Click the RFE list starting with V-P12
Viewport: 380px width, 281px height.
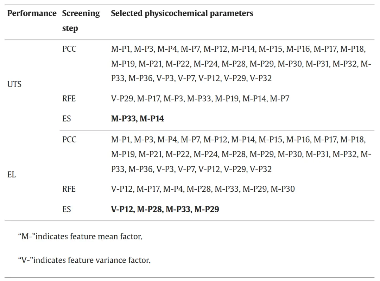(x=203, y=189)
